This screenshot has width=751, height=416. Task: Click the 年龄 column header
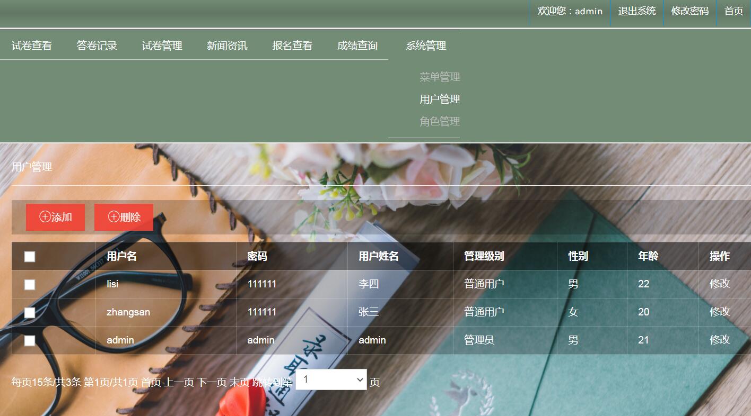648,256
